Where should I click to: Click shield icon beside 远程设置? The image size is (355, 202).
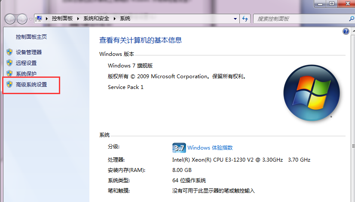[x=9, y=63]
